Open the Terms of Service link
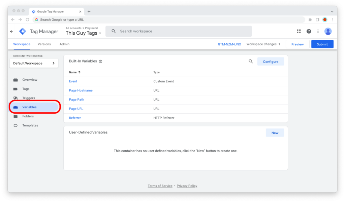Screen dimensions: 345x202 [x=160, y=186]
